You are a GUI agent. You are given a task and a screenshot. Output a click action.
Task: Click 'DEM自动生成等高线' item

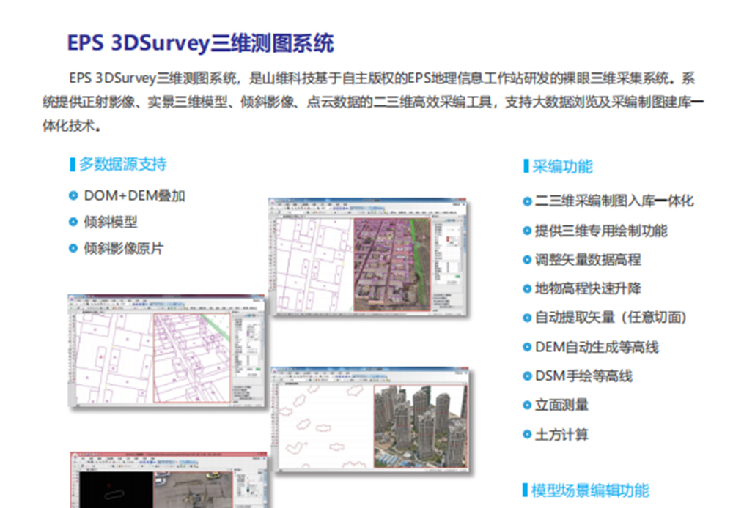(597, 347)
